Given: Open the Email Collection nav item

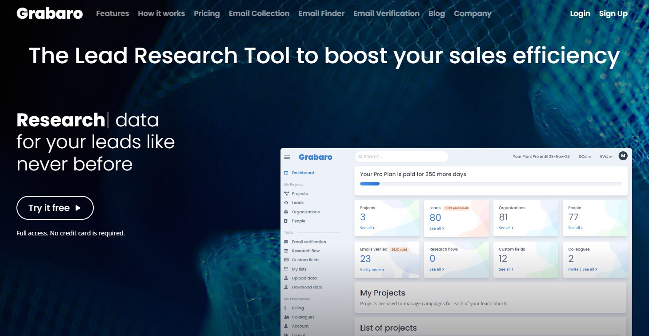Looking at the screenshot, I should point(259,13).
